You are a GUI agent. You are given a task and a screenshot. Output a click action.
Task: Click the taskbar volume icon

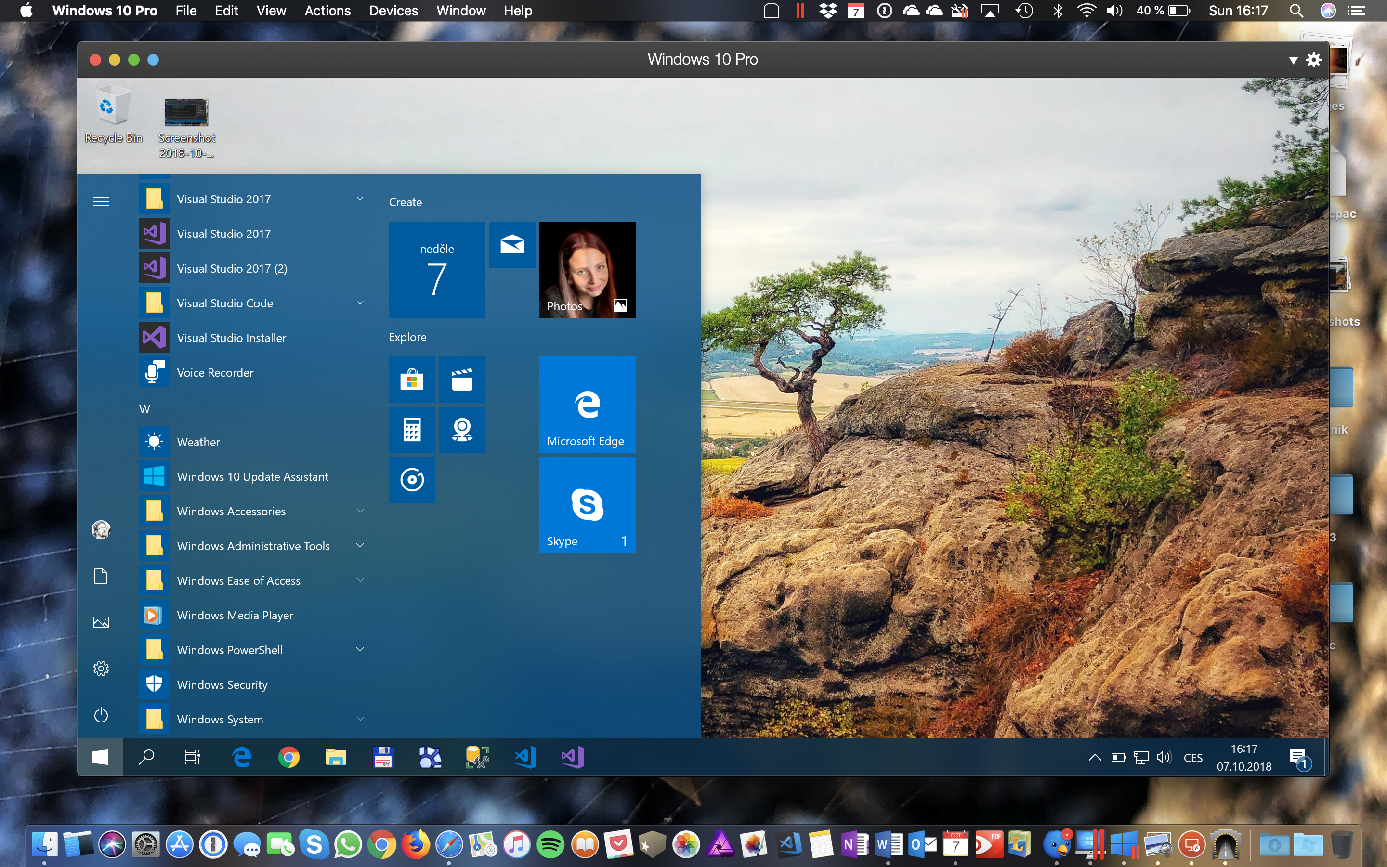point(1164,758)
